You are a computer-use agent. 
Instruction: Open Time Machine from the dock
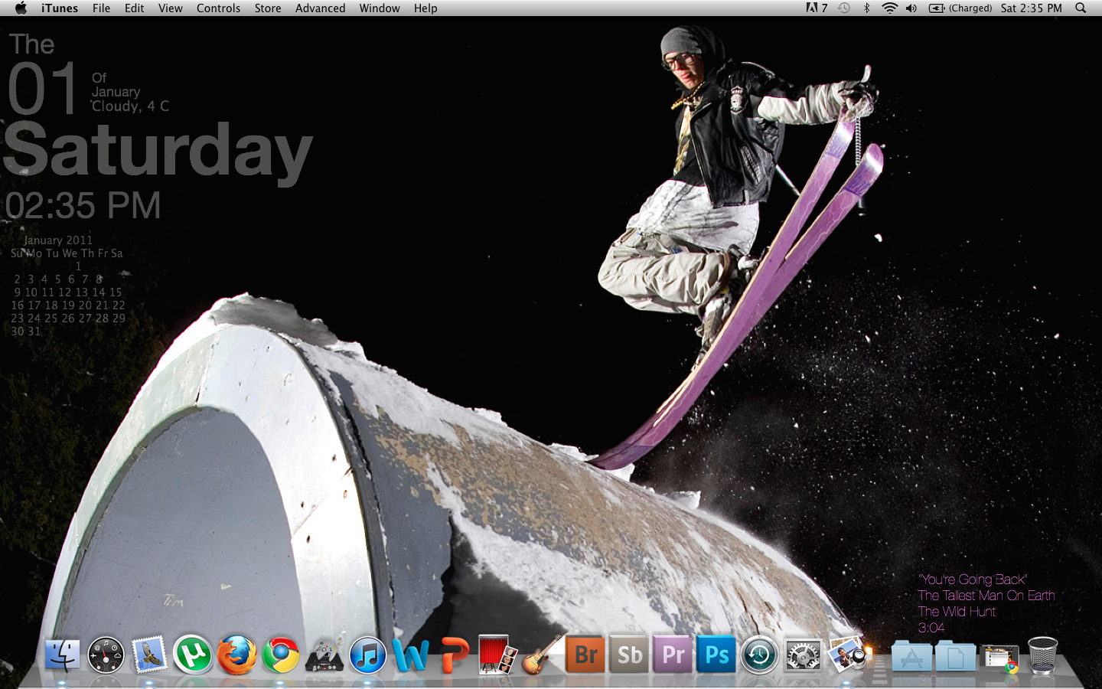click(759, 655)
